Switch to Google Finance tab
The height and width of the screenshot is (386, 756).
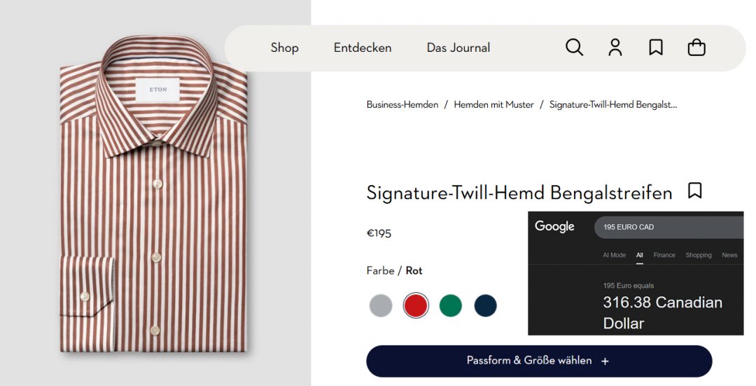point(664,255)
